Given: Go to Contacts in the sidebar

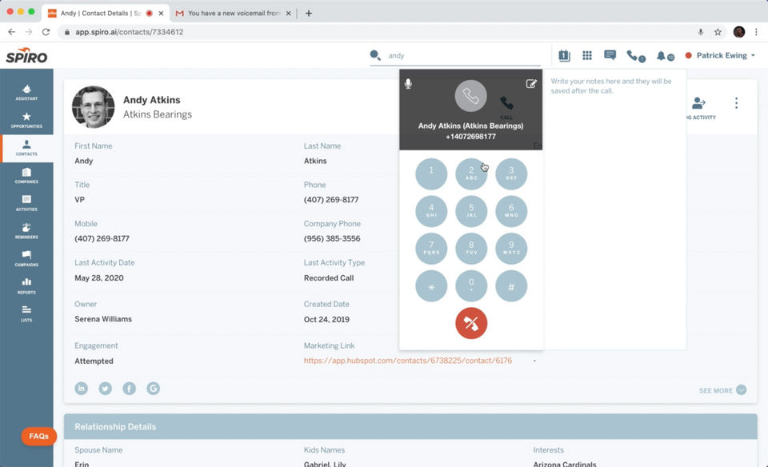Looking at the screenshot, I should click(x=26, y=147).
